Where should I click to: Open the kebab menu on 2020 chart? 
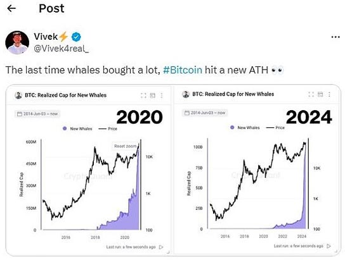click(x=161, y=96)
